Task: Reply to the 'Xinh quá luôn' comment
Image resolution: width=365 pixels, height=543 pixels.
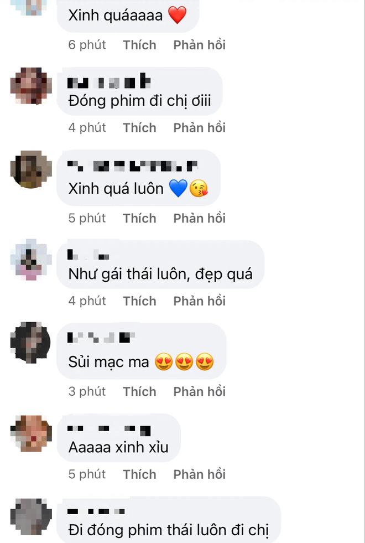Action: click(199, 218)
